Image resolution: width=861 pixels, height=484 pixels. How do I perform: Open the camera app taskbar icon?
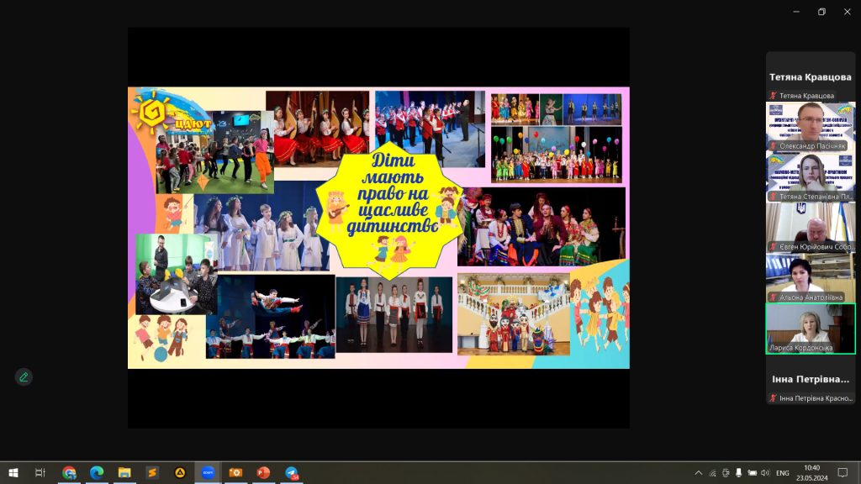(x=235, y=473)
